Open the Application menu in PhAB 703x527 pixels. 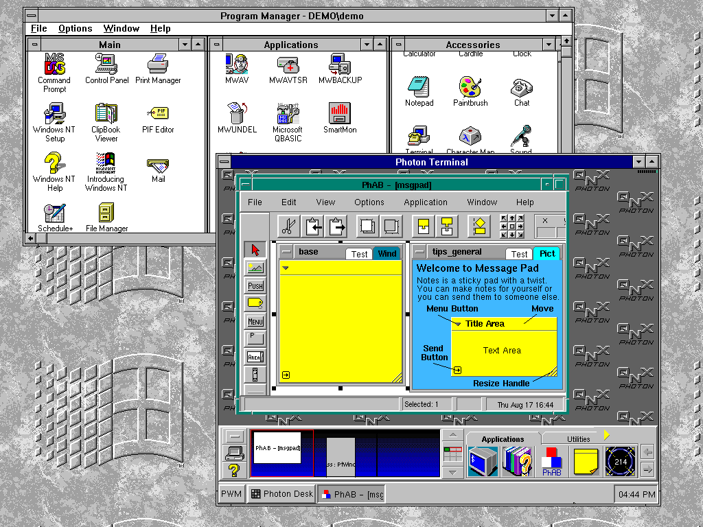[x=425, y=202]
